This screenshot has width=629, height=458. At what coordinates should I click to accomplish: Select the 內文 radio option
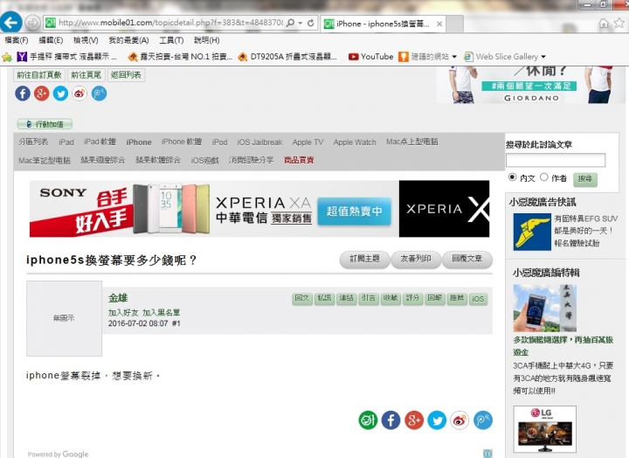[512, 177]
